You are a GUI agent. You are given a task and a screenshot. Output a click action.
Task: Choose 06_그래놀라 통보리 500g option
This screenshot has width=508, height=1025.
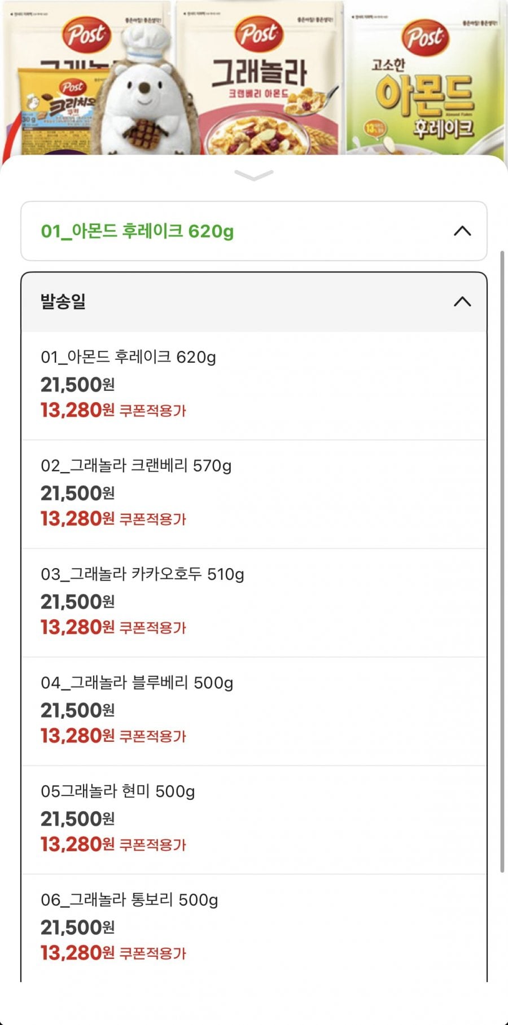pyautogui.click(x=129, y=900)
